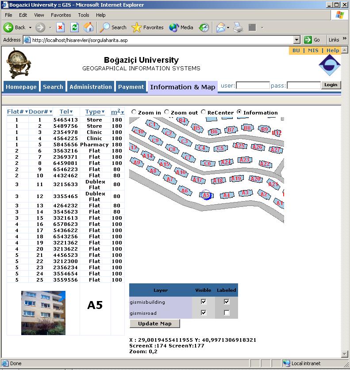Click the A5 building photo thumbnail
350x370 pixels.
[x=43, y=313]
